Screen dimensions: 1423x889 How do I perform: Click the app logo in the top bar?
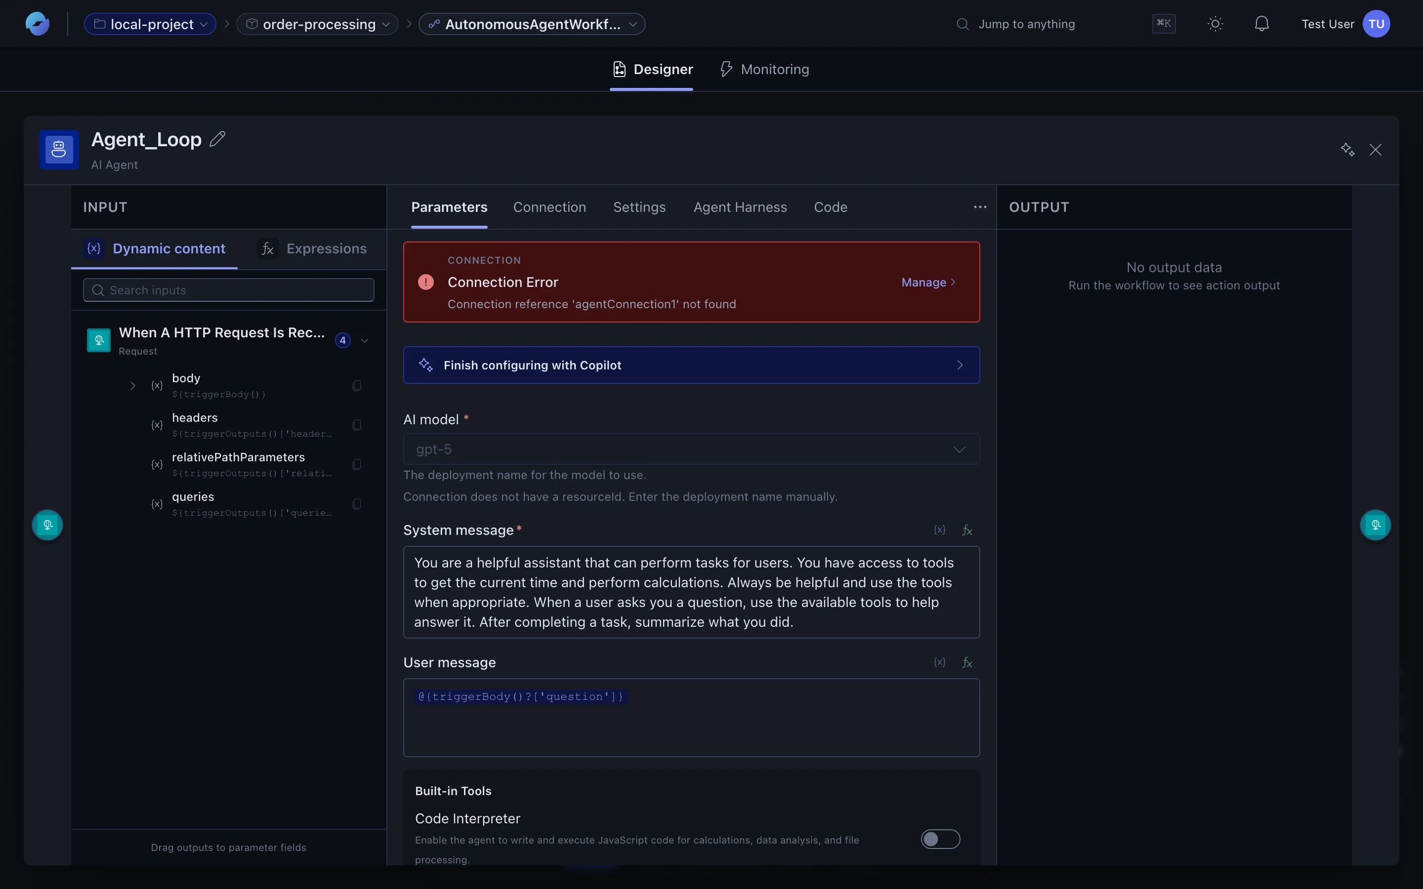37,24
